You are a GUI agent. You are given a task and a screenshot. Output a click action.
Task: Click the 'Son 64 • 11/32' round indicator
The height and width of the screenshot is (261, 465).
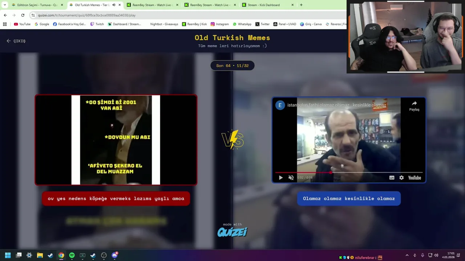tap(232, 66)
